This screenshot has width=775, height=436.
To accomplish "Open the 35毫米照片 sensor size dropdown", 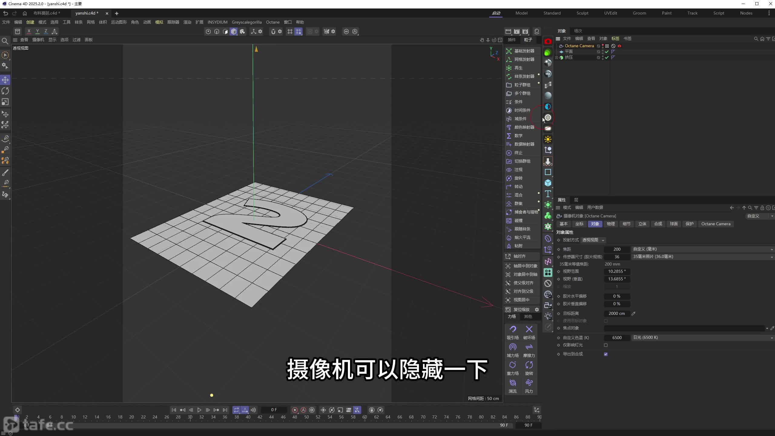I will (x=703, y=256).
